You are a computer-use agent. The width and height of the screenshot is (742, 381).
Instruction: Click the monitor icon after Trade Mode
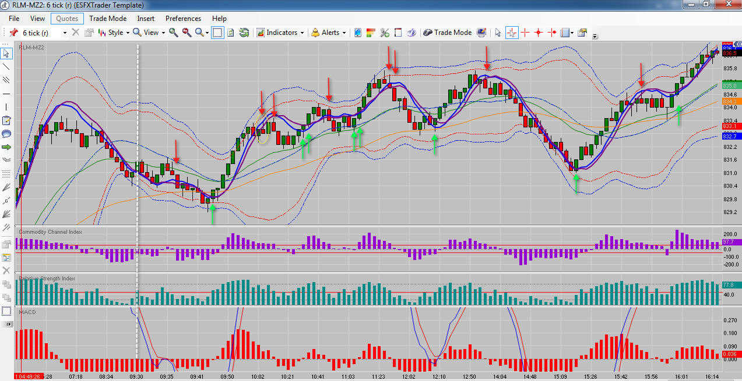click(481, 33)
